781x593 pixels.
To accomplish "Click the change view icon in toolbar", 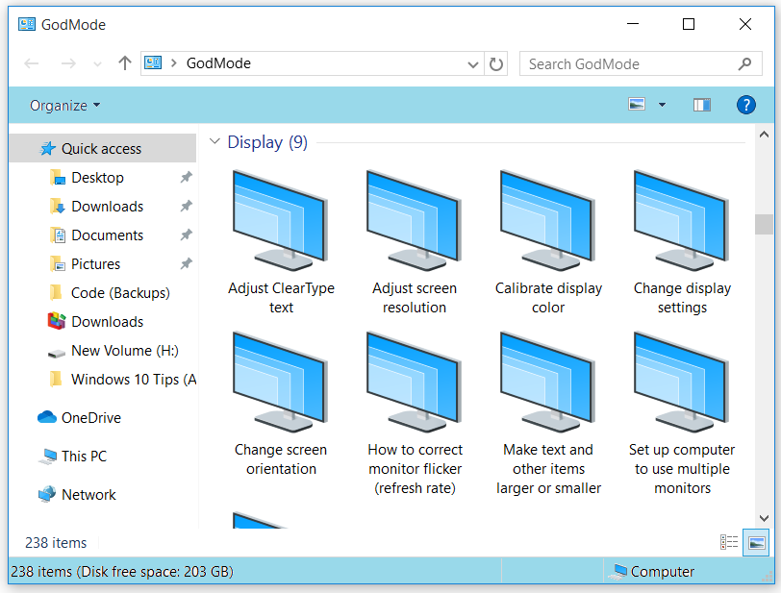I will pyautogui.click(x=637, y=105).
